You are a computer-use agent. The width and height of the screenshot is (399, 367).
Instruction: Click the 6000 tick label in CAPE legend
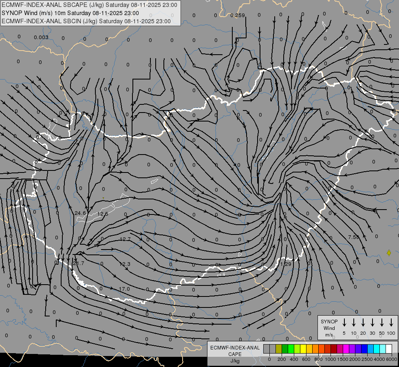(392, 359)
